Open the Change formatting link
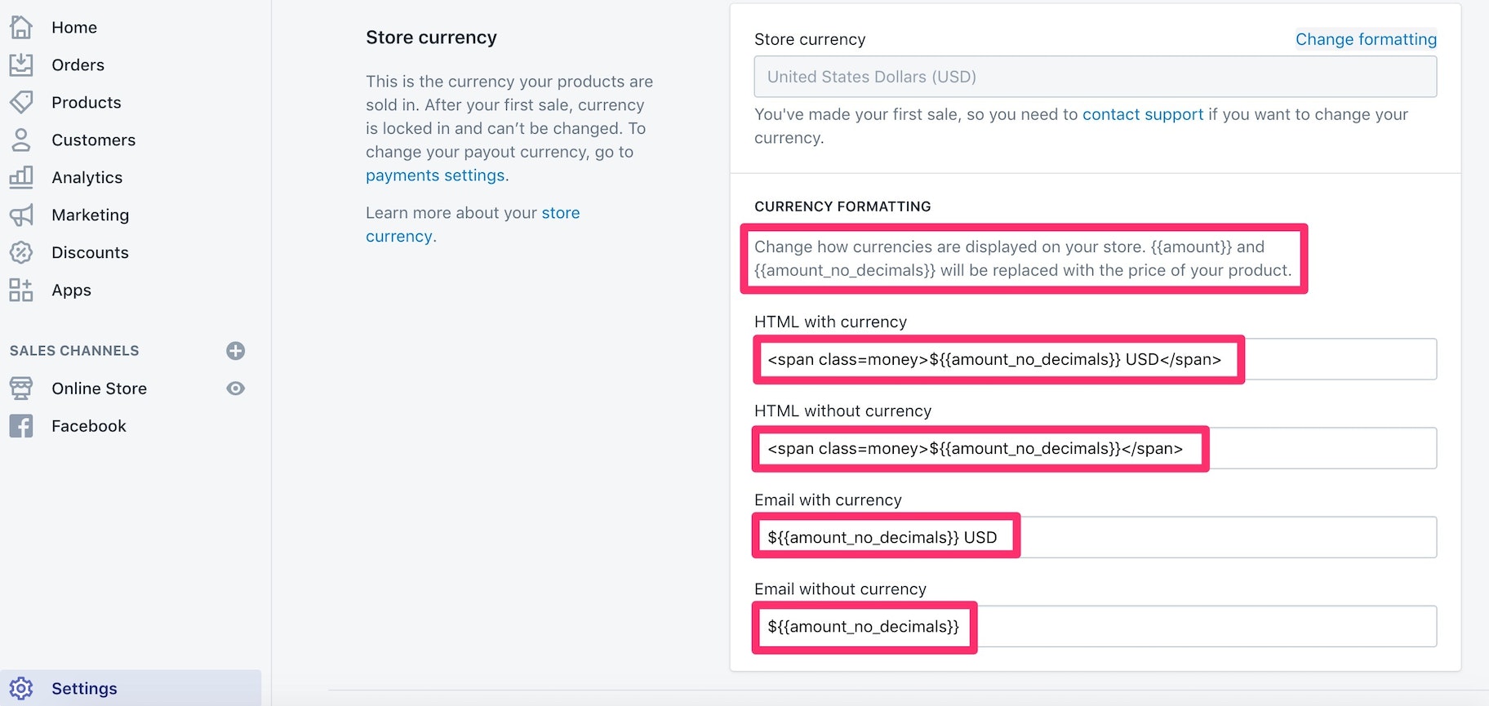Viewport: 1489px width, 706px height. click(1366, 38)
